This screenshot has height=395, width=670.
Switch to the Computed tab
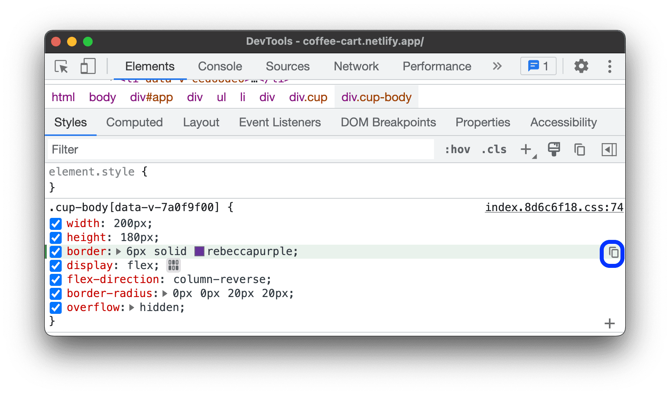[x=134, y=122]
